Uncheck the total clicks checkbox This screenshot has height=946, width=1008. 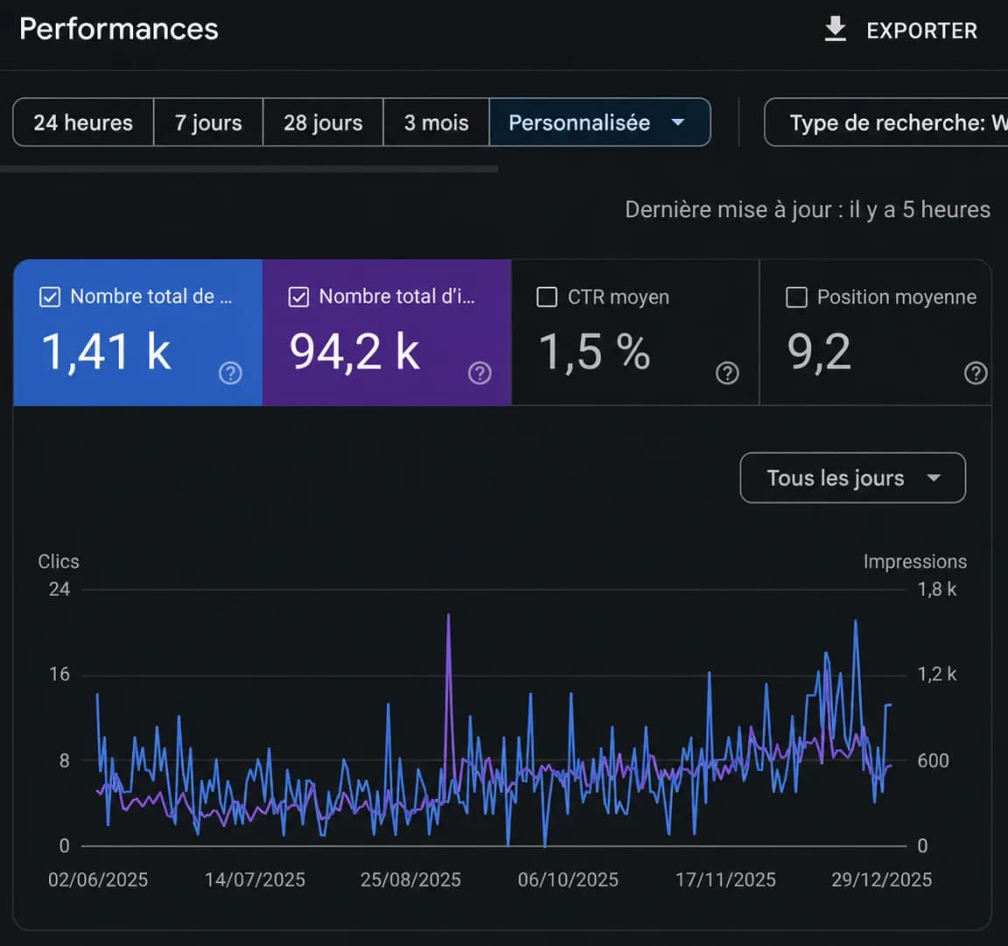click(x=50, y=297)
